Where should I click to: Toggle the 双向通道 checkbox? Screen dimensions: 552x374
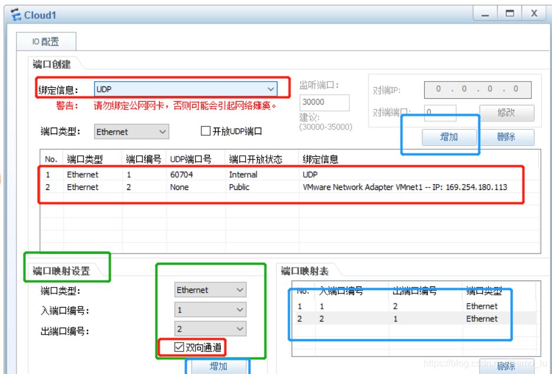(179, 348)
